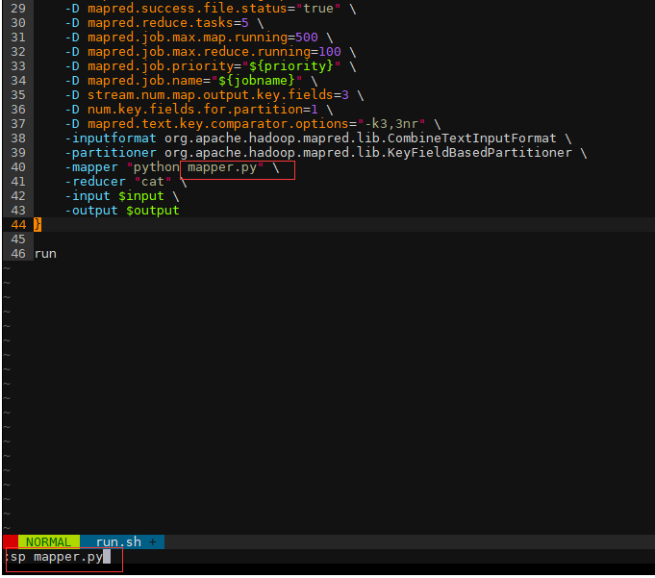This screenshot has height=578, width=655.
Task: Click '$output' variable on line 43
Action: pyautogui.click(x=153, y=211)
